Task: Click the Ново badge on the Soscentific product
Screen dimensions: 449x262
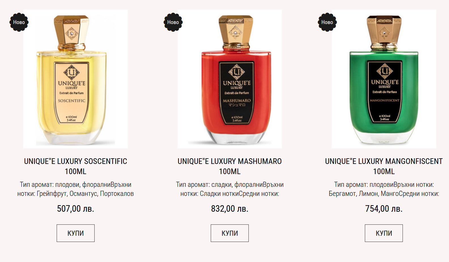Action: [19, 22]
